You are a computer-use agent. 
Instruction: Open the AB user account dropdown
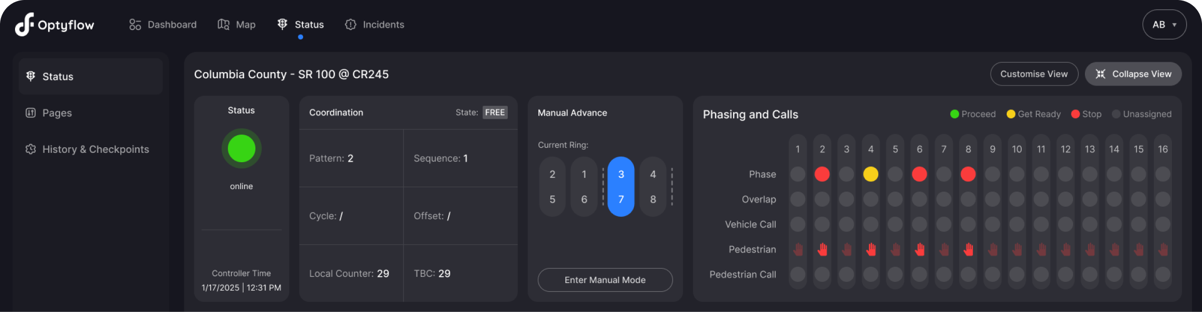click(1164, 24)
